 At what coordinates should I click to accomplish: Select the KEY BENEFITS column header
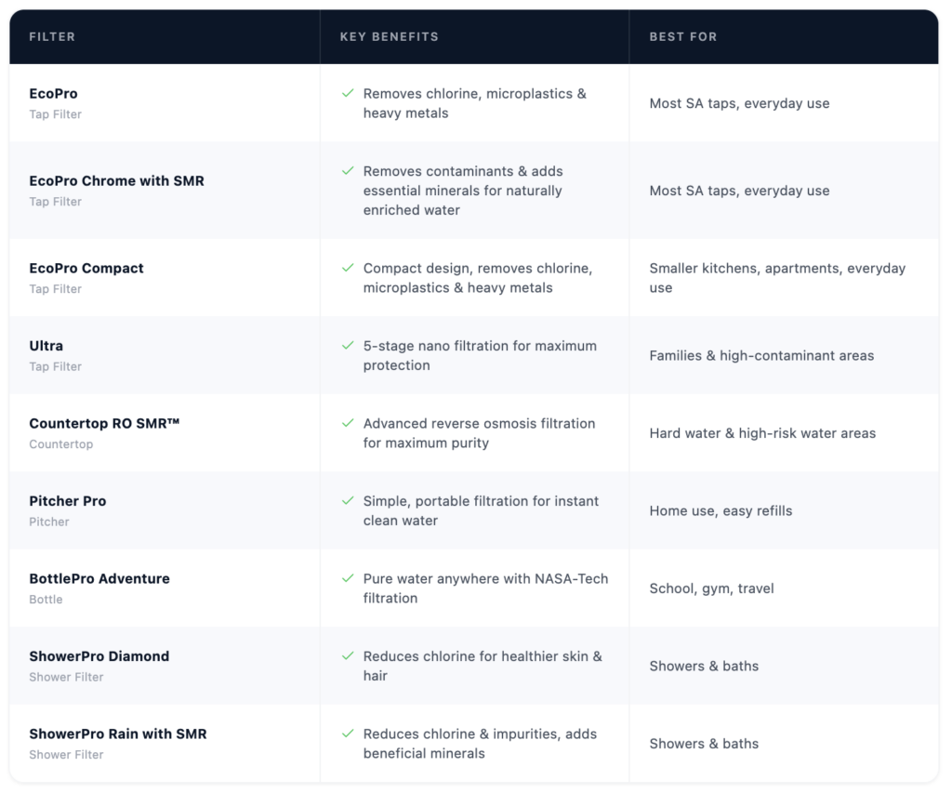click(x=390, y=37)
